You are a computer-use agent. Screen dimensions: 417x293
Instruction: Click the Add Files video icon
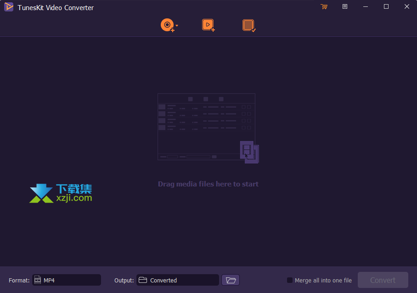[208, 25]
